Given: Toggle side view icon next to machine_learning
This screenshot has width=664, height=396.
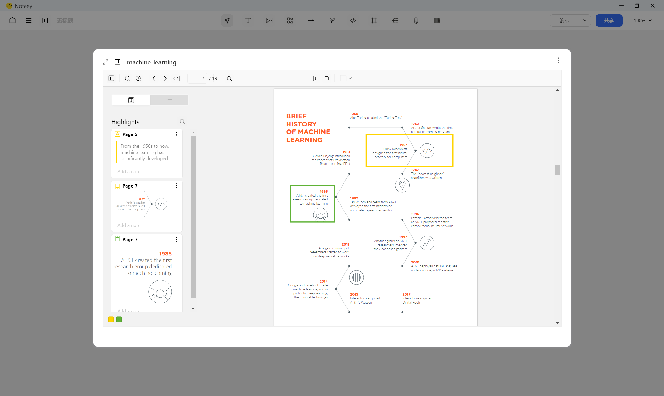Looking at the screenshot, I should (117, 62).
